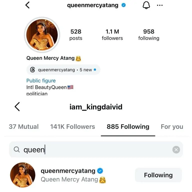Screen dimensions: 192x192
Task: Open the three-dot more options menu
Action: click(x=160, y=5)
